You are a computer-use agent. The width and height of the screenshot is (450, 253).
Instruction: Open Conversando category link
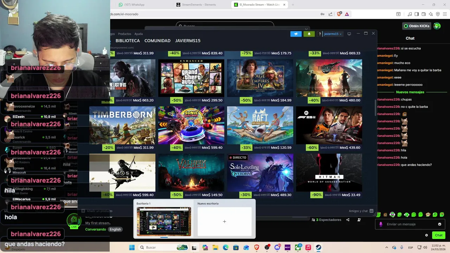pos(96,229)
